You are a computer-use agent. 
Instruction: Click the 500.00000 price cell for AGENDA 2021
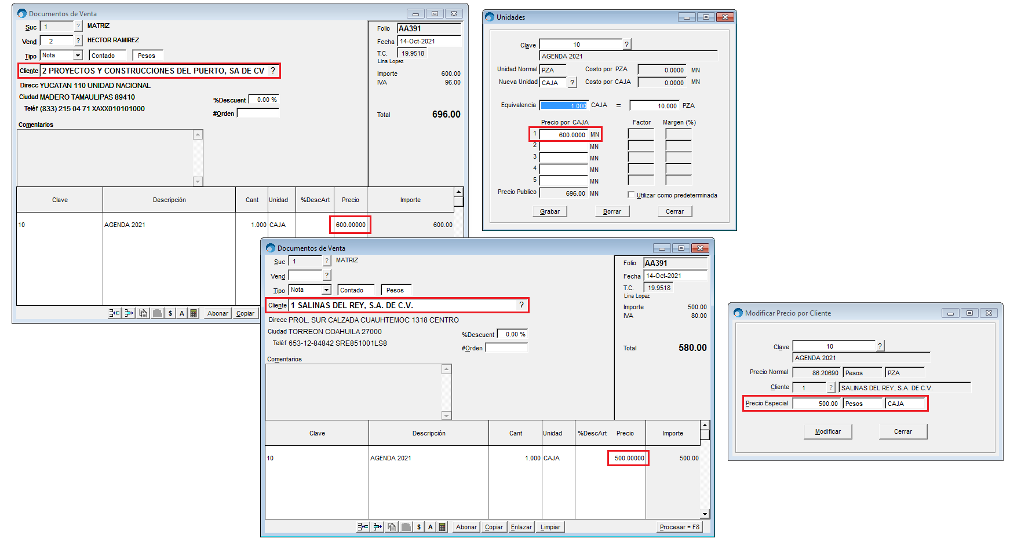(629, 458)
